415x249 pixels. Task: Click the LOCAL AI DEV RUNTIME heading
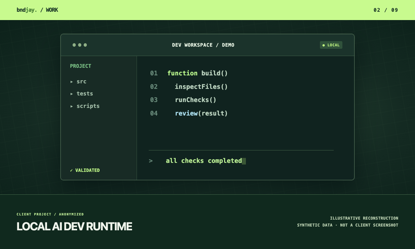74,227
